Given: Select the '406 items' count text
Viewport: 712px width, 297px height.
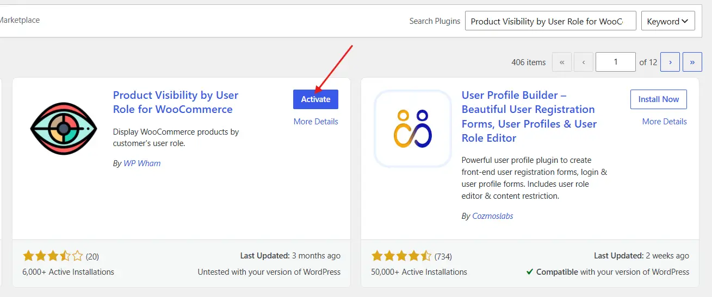Looking at the screenshot, I should [529, 62].
